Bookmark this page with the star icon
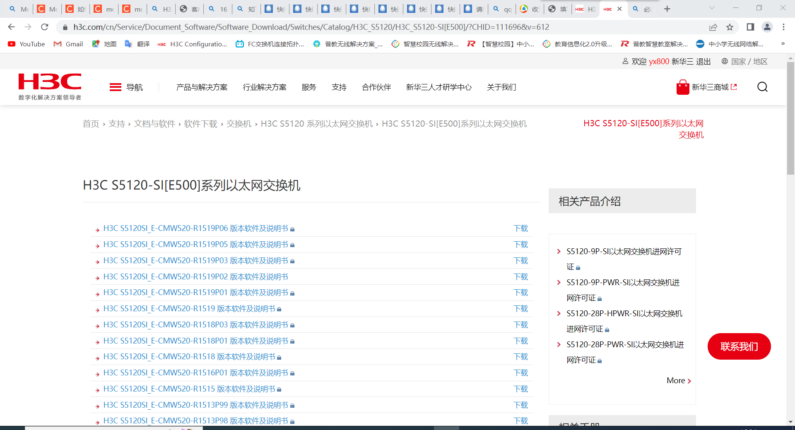 tap(730, 27)
